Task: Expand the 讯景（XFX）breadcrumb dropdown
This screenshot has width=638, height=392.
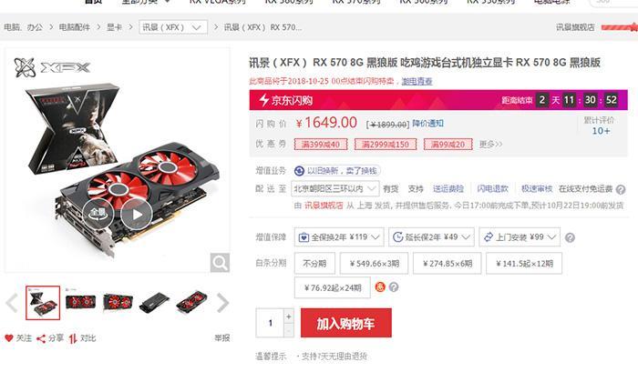Action: coord(173,27)
